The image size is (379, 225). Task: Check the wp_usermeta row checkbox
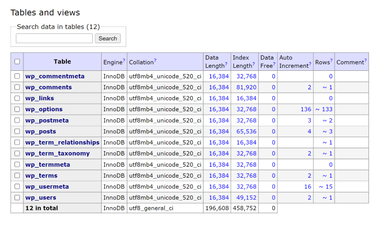click(x=17, y=186)
